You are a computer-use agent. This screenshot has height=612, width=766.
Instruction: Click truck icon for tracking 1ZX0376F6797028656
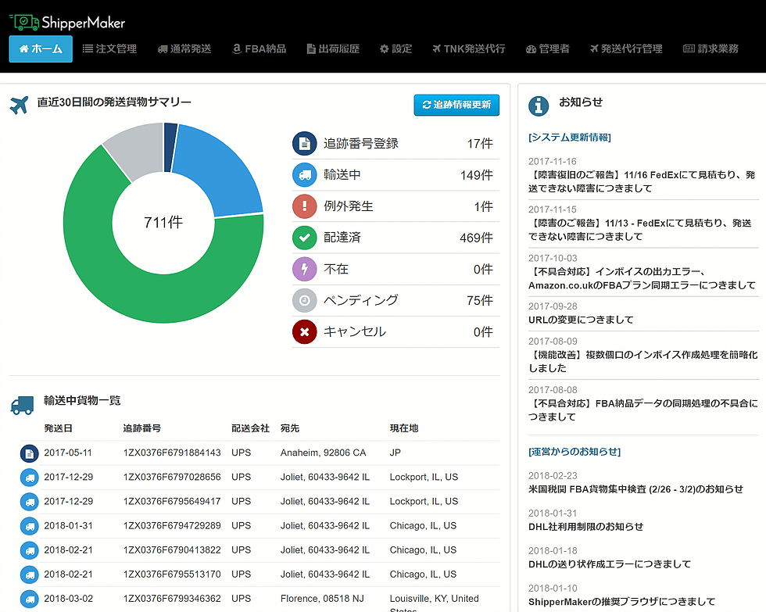pyautogui.click(x=30, y=478)
